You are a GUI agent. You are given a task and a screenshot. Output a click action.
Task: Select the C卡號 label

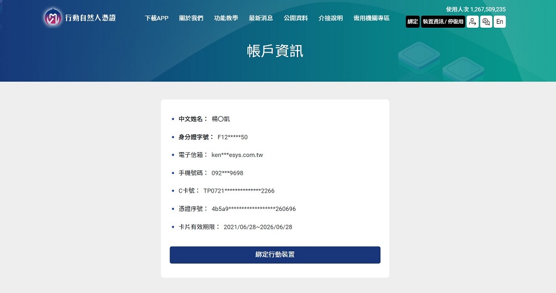[x=188, y=191]
